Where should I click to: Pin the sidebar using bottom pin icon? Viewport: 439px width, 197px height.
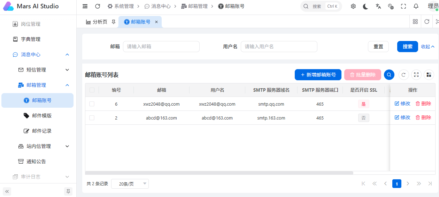68,191
